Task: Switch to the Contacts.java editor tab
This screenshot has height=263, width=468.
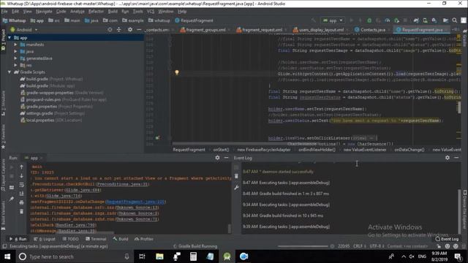Action: click(372, 30)
